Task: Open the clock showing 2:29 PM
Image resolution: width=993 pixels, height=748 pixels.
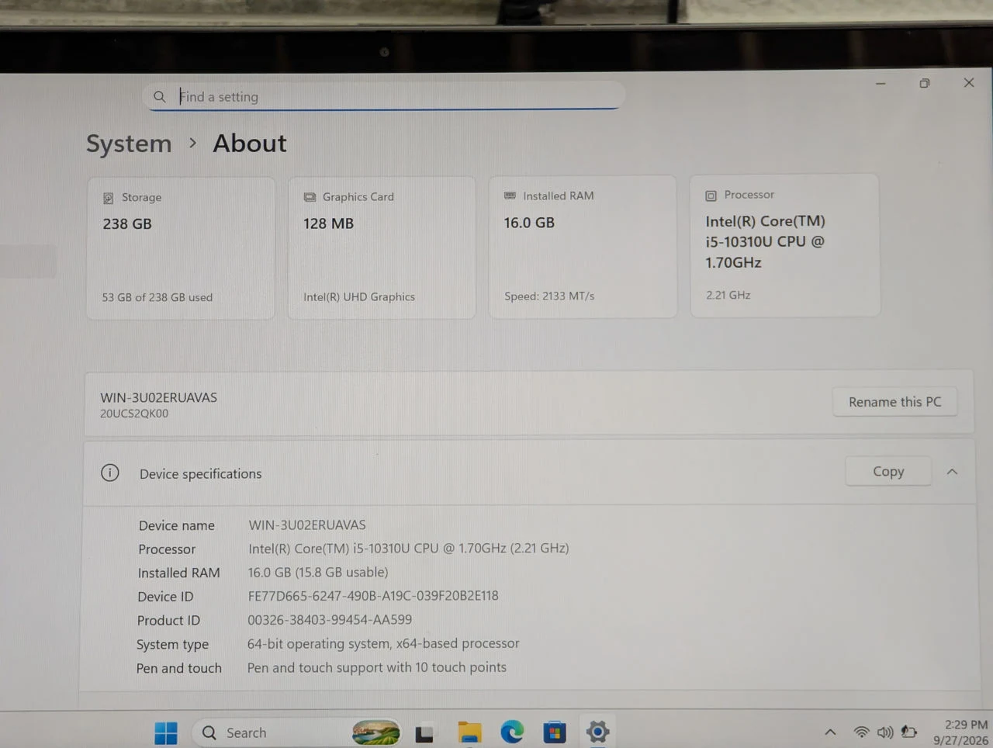Action: (961, 732)
